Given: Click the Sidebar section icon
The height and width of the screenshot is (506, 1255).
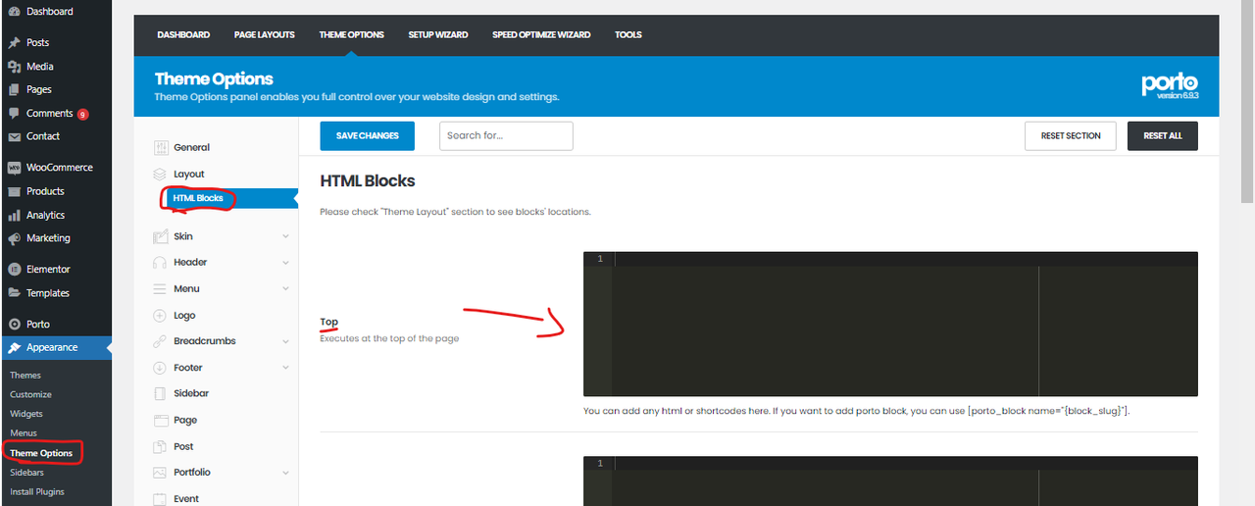Looking at the screenshot, I should tap(160, 393).
